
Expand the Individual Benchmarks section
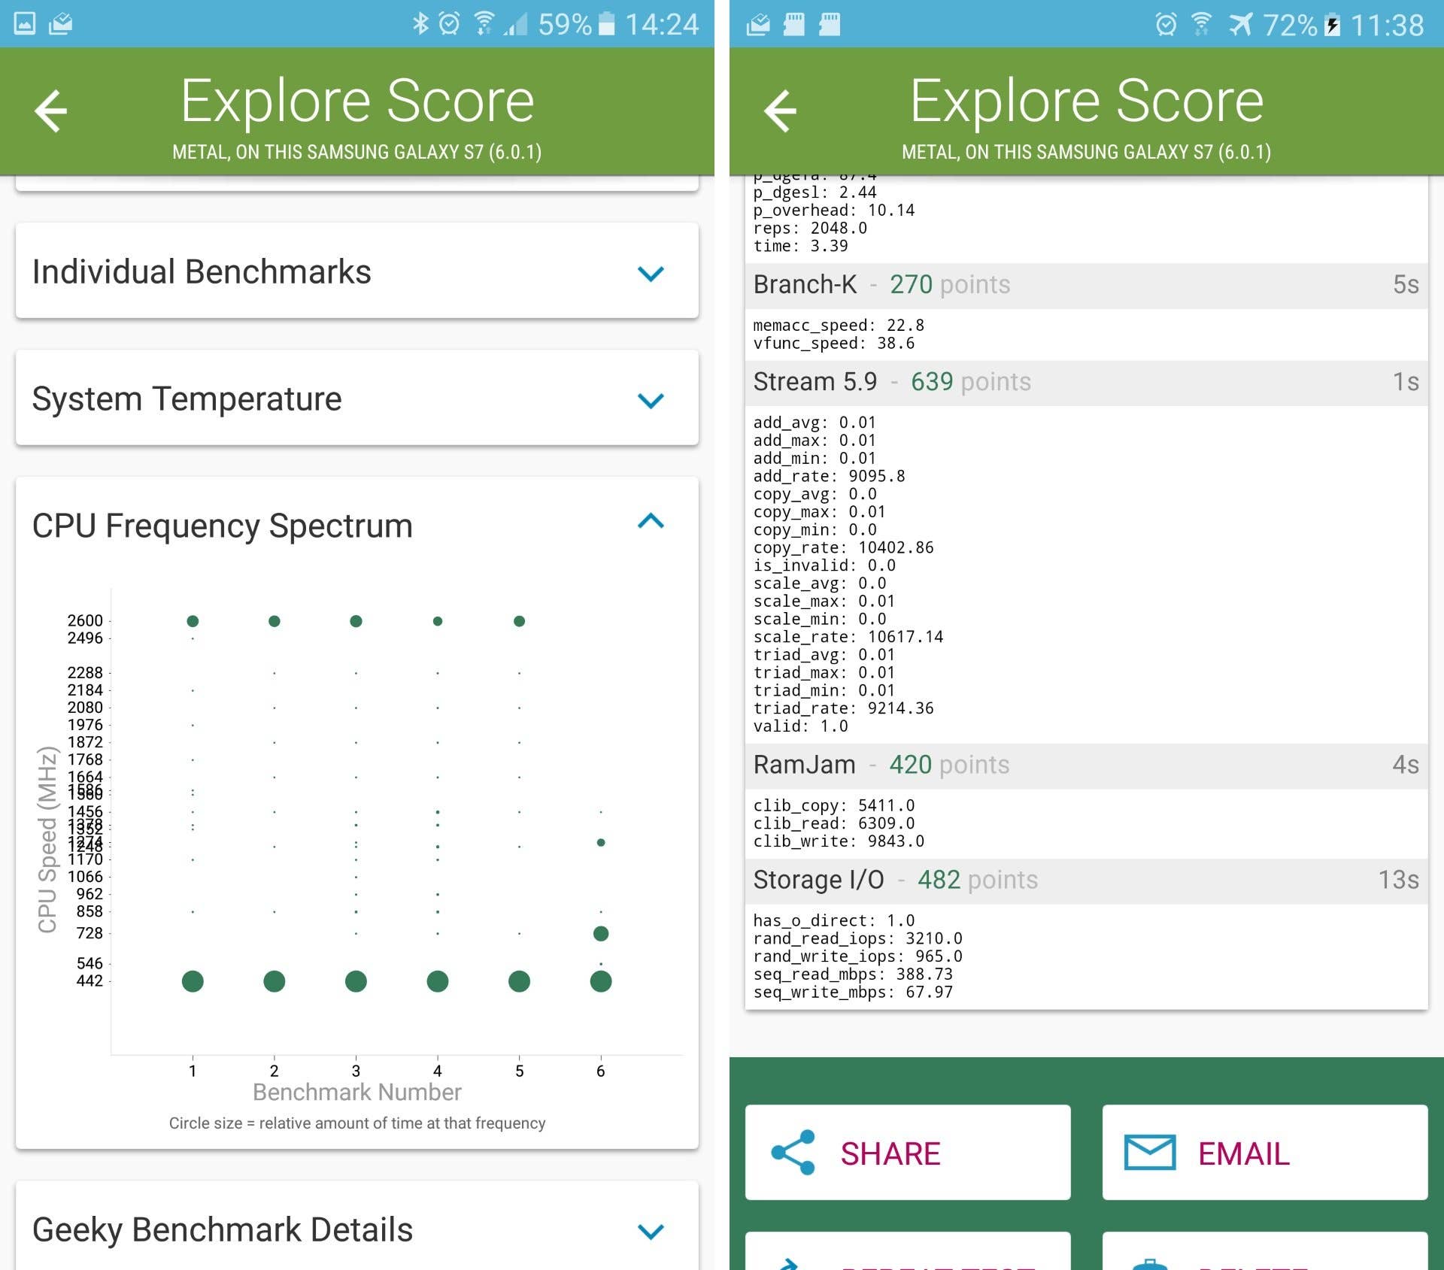651,273
